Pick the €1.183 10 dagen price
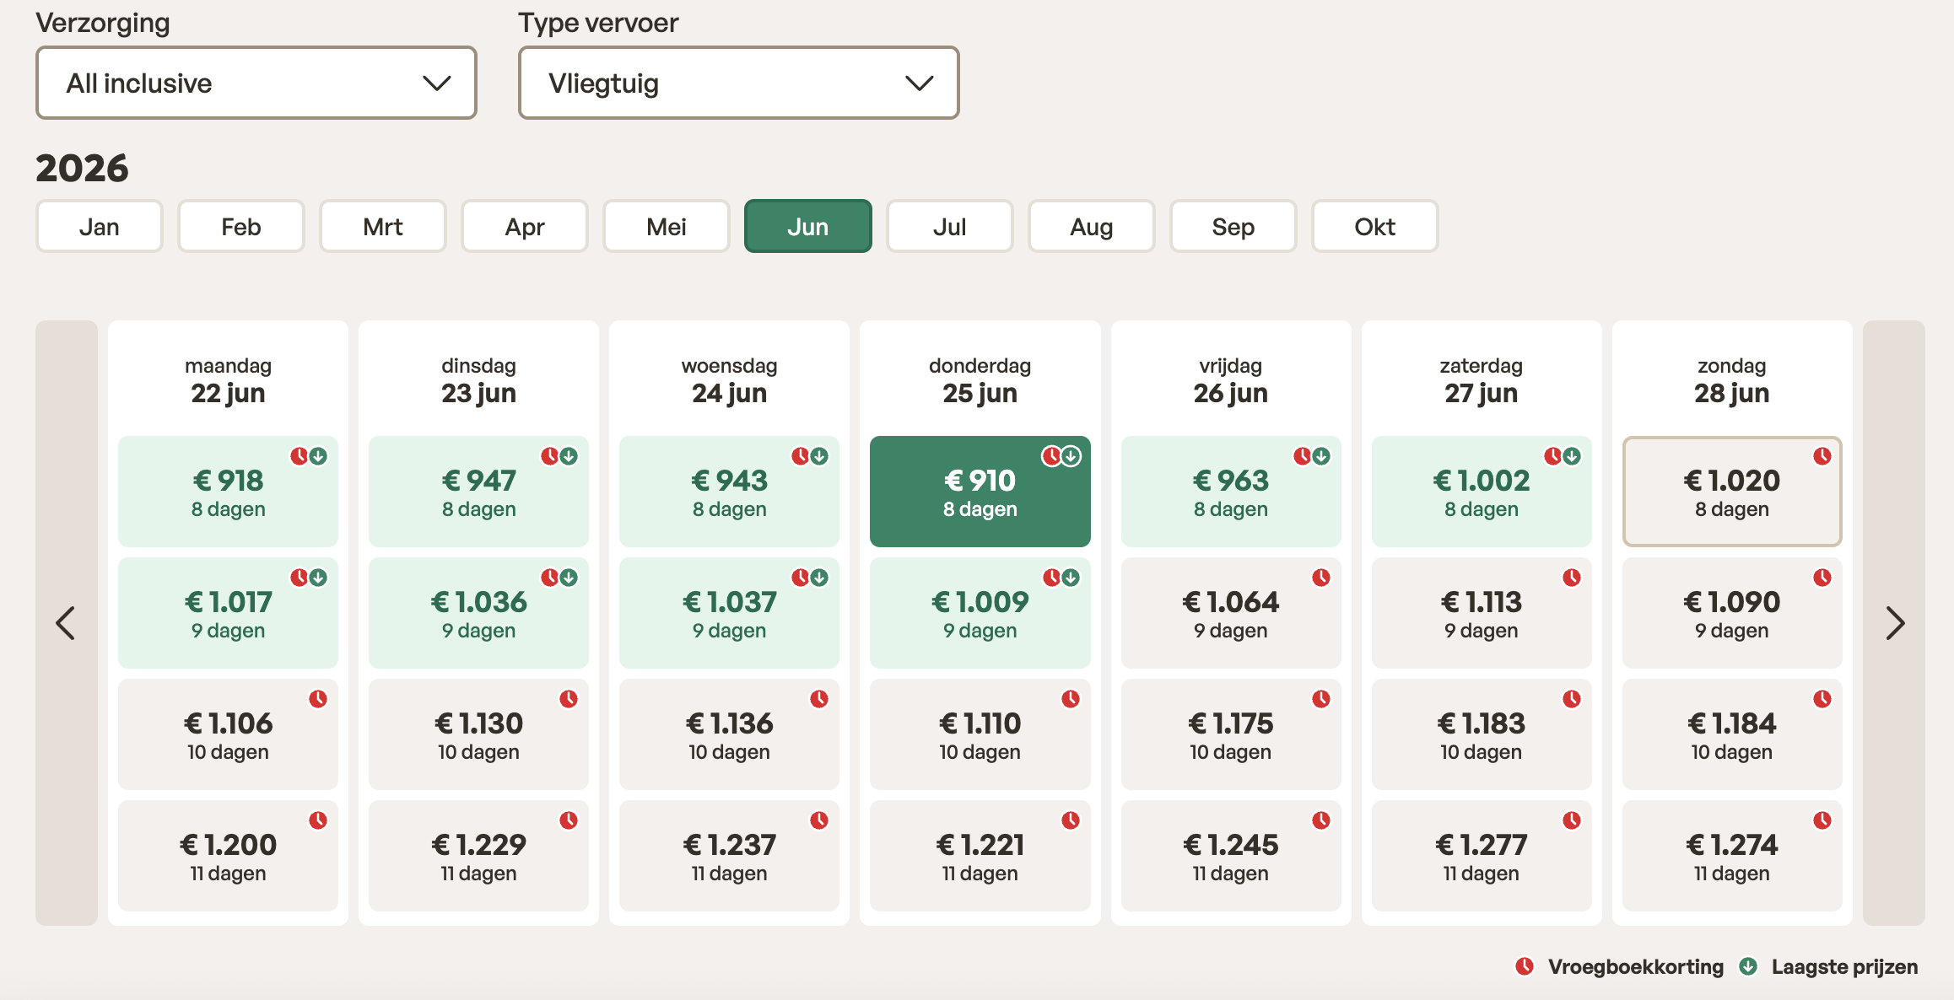The image size is (1954, 1000). coord(1481,734)
